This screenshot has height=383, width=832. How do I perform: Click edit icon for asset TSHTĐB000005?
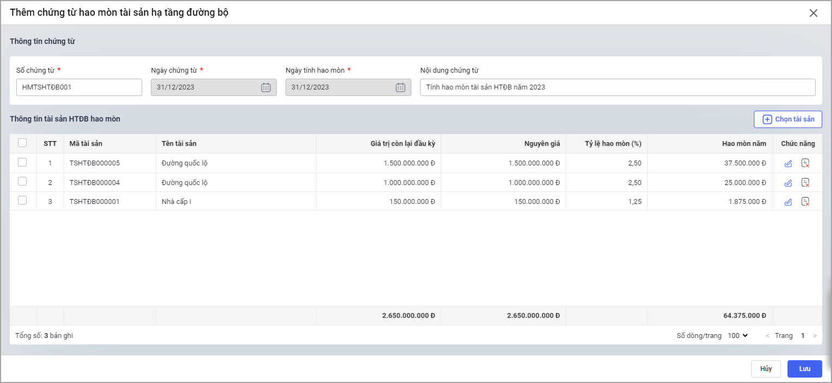coord(789,163)
